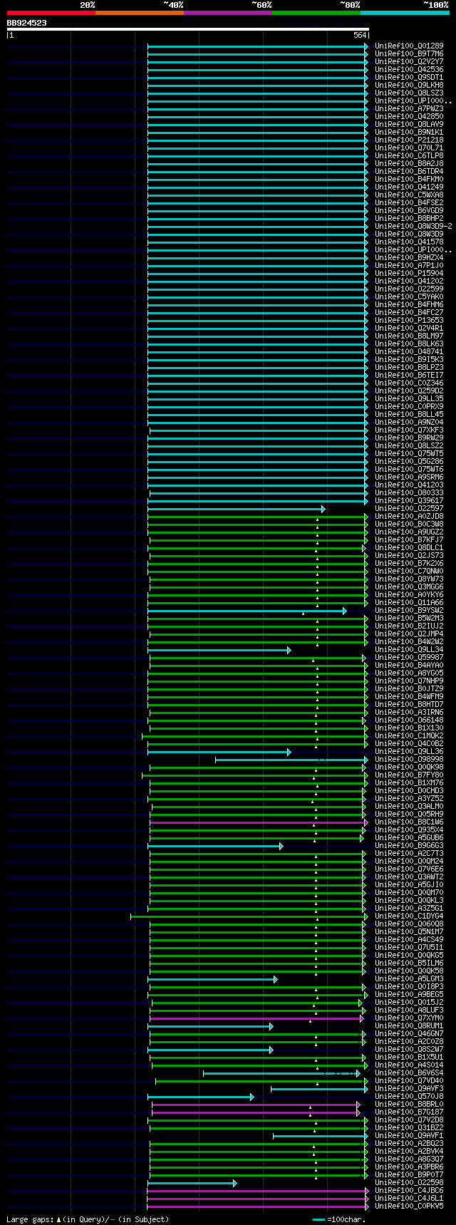
Task: Open hit UniRef100_Q2V2Y7
Action: pyautogui.click(x=409, y=62)
